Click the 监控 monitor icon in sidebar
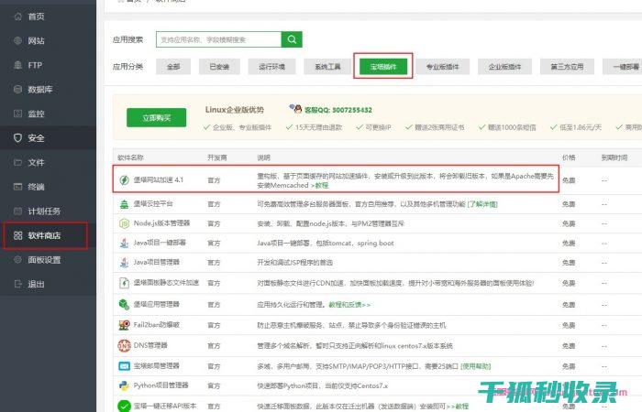Screen dimensions: 642x412 (x=17, y=114)
